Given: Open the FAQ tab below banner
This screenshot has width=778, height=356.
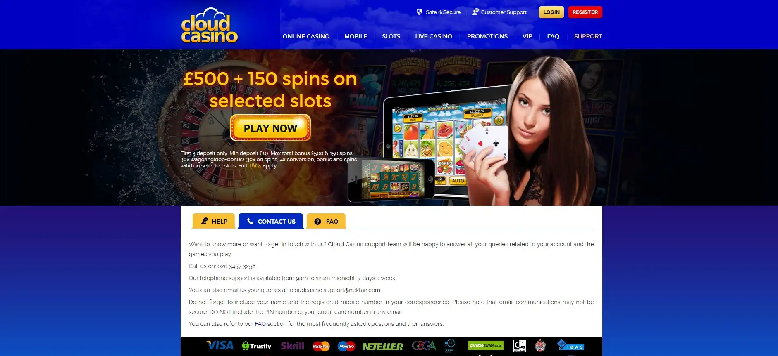Looking at the screenshot, I should (x=326, y=221).
